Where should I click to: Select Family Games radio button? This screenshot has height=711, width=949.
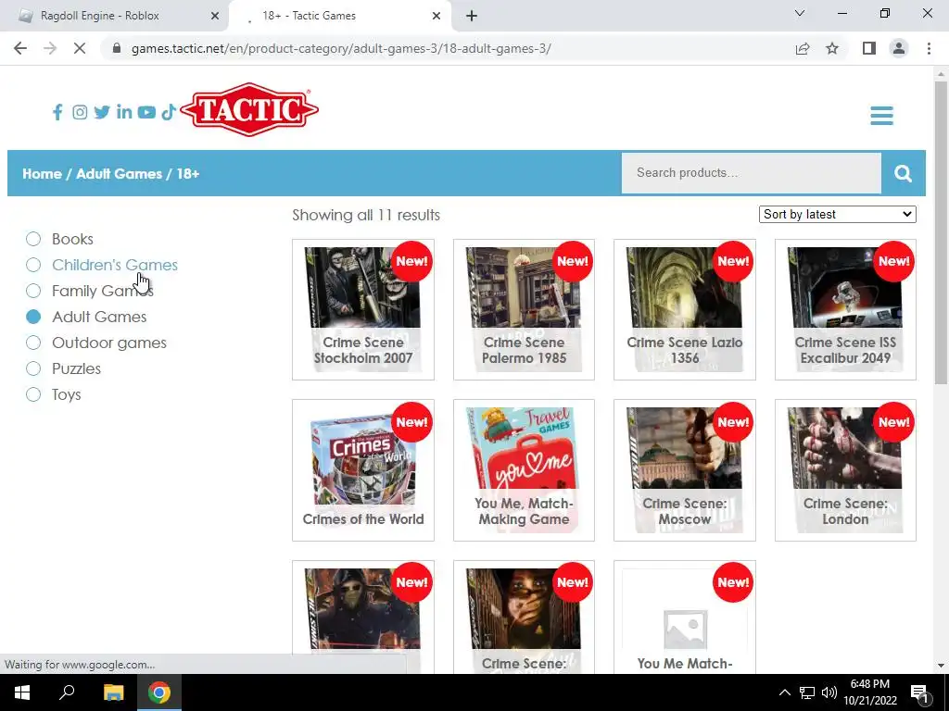coord(33,291)
